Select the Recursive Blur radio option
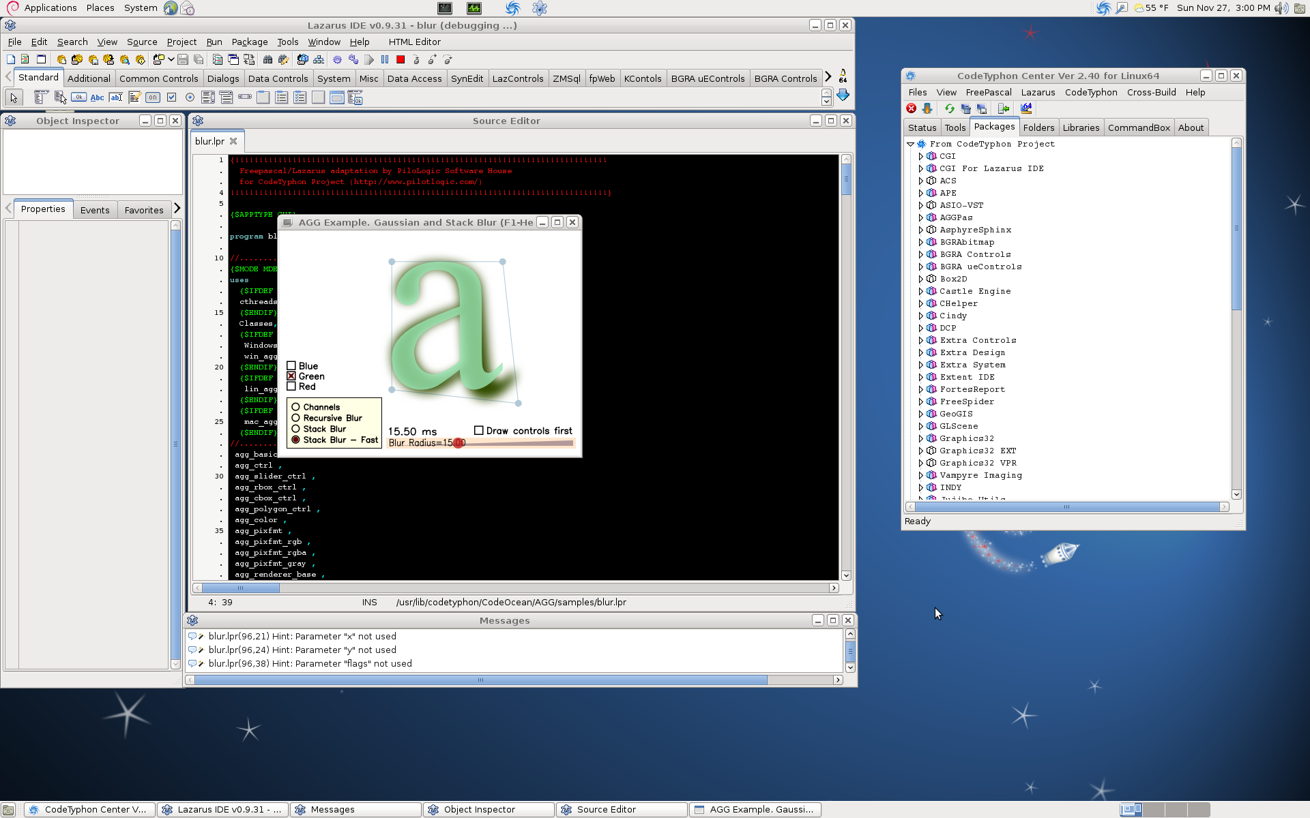 pyautogui.click(x=295, y=418)
